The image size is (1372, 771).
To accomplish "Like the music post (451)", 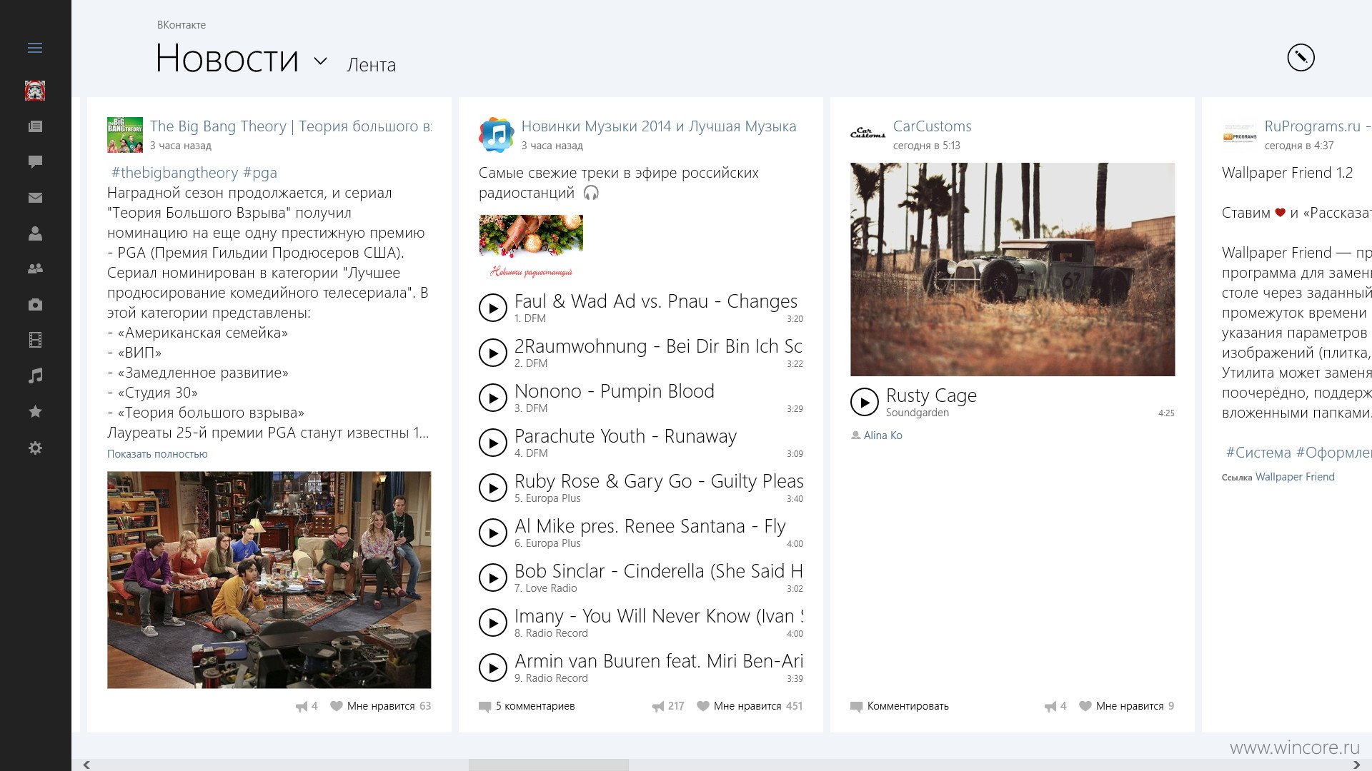I will click(x=750, y=706).
